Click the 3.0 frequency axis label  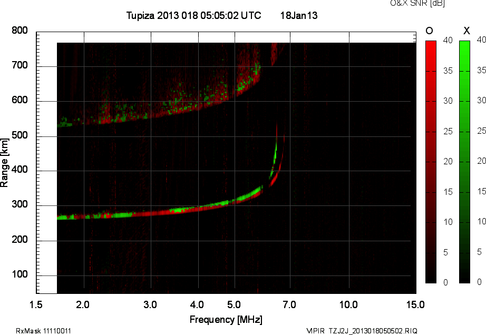point(150,305)
